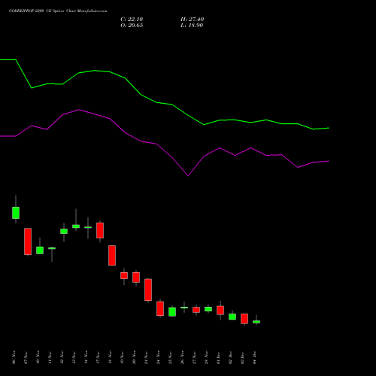Screen dimensions: 376x376
Task: Click the 01 Dec date label
Action: coord(218,357)
